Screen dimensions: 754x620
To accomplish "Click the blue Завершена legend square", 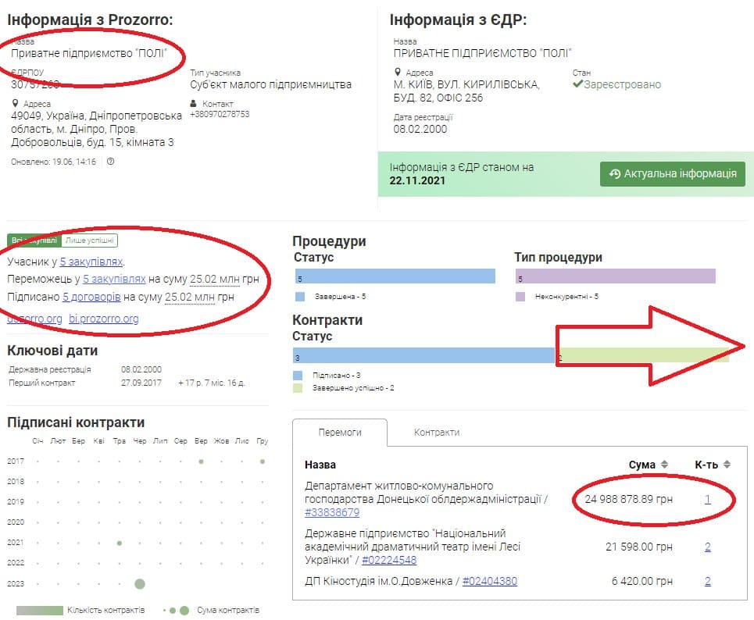I will pos(300,297).
